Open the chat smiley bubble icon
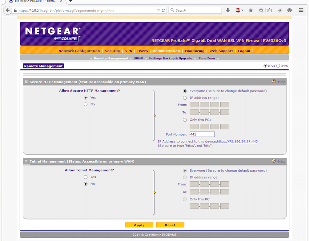 tap(289, 10)
